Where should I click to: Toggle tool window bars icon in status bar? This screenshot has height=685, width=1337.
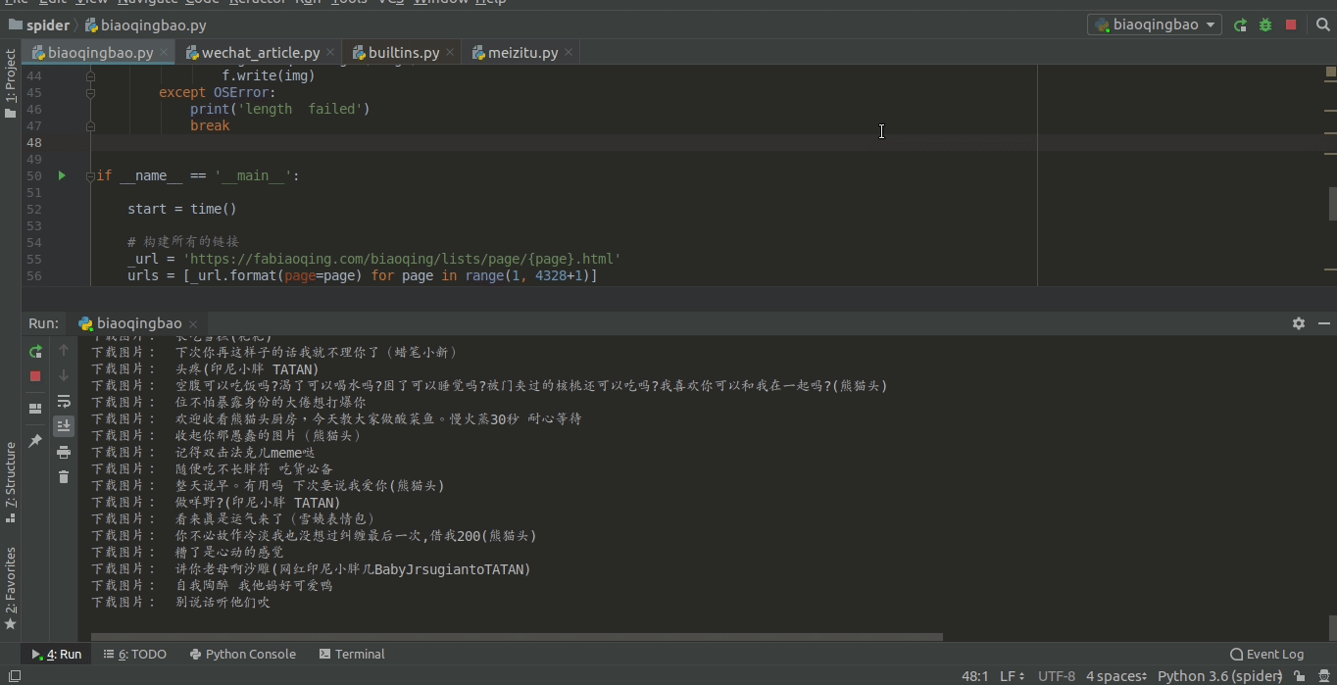tap(14, 675)
